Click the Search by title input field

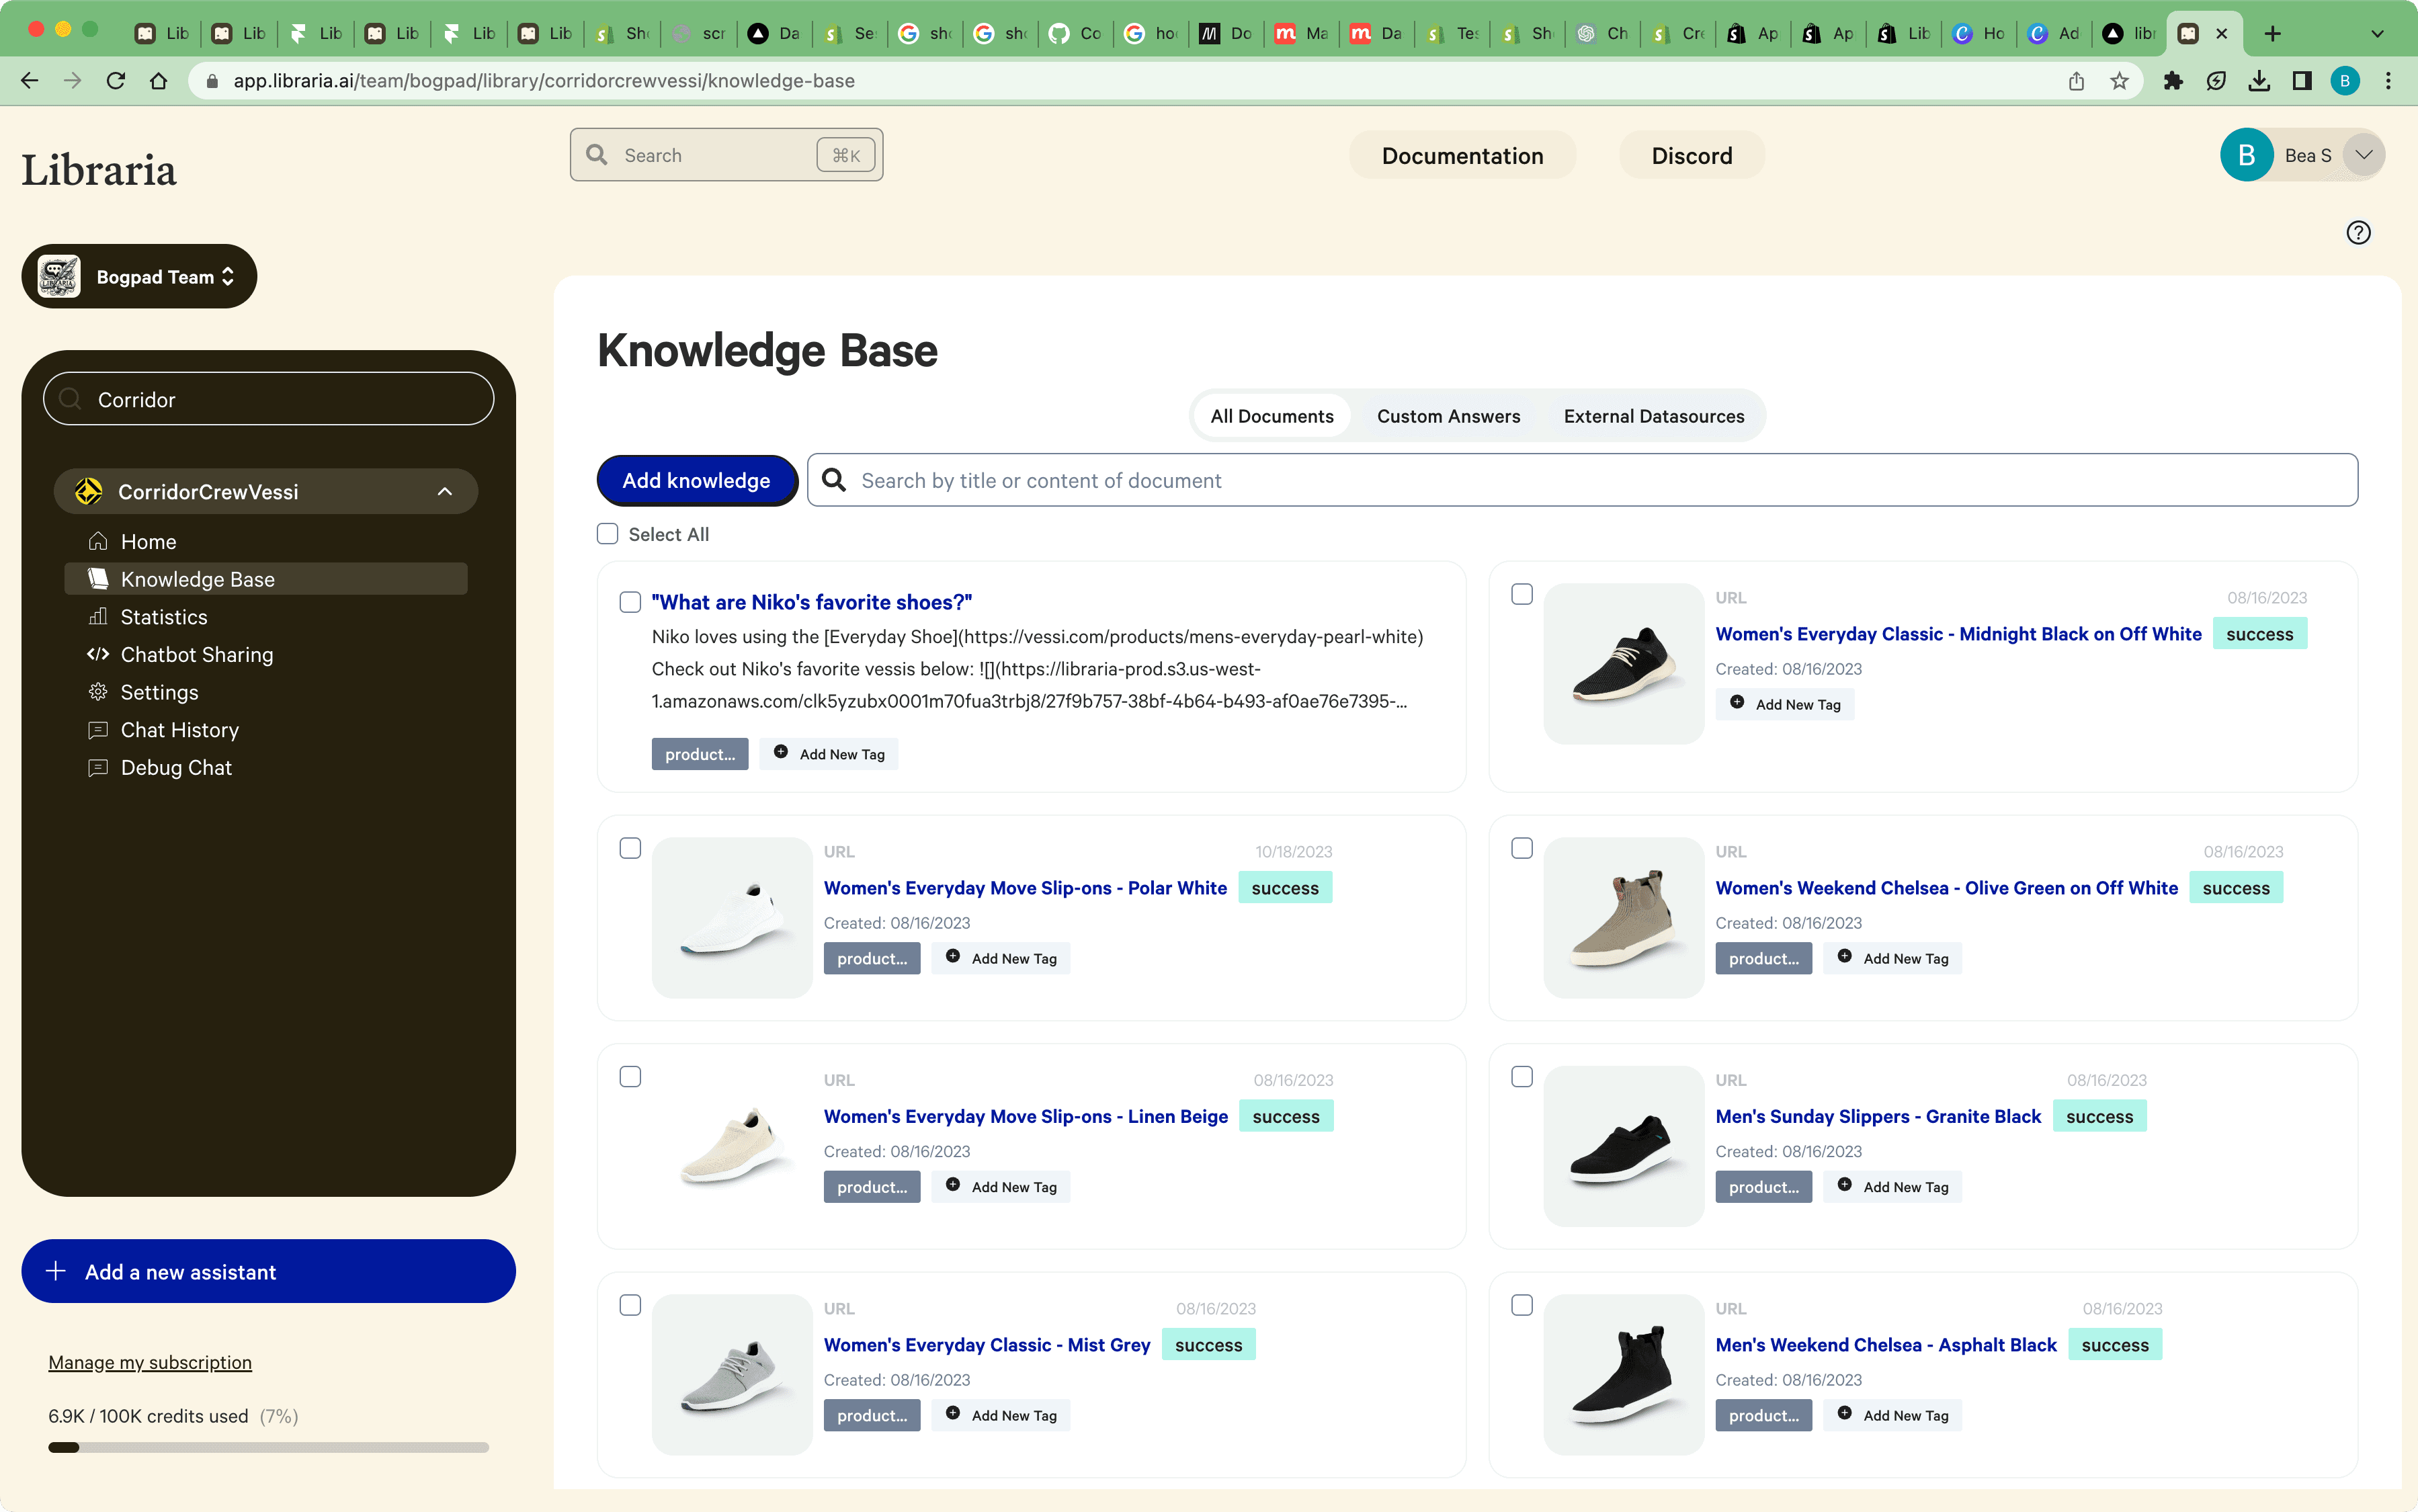[1200, 480]
